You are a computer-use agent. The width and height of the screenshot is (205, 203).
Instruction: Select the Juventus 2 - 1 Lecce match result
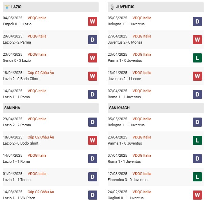[124, 79]
